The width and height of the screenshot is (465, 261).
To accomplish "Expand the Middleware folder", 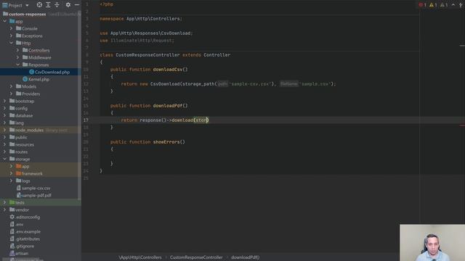I will [17, 57].
